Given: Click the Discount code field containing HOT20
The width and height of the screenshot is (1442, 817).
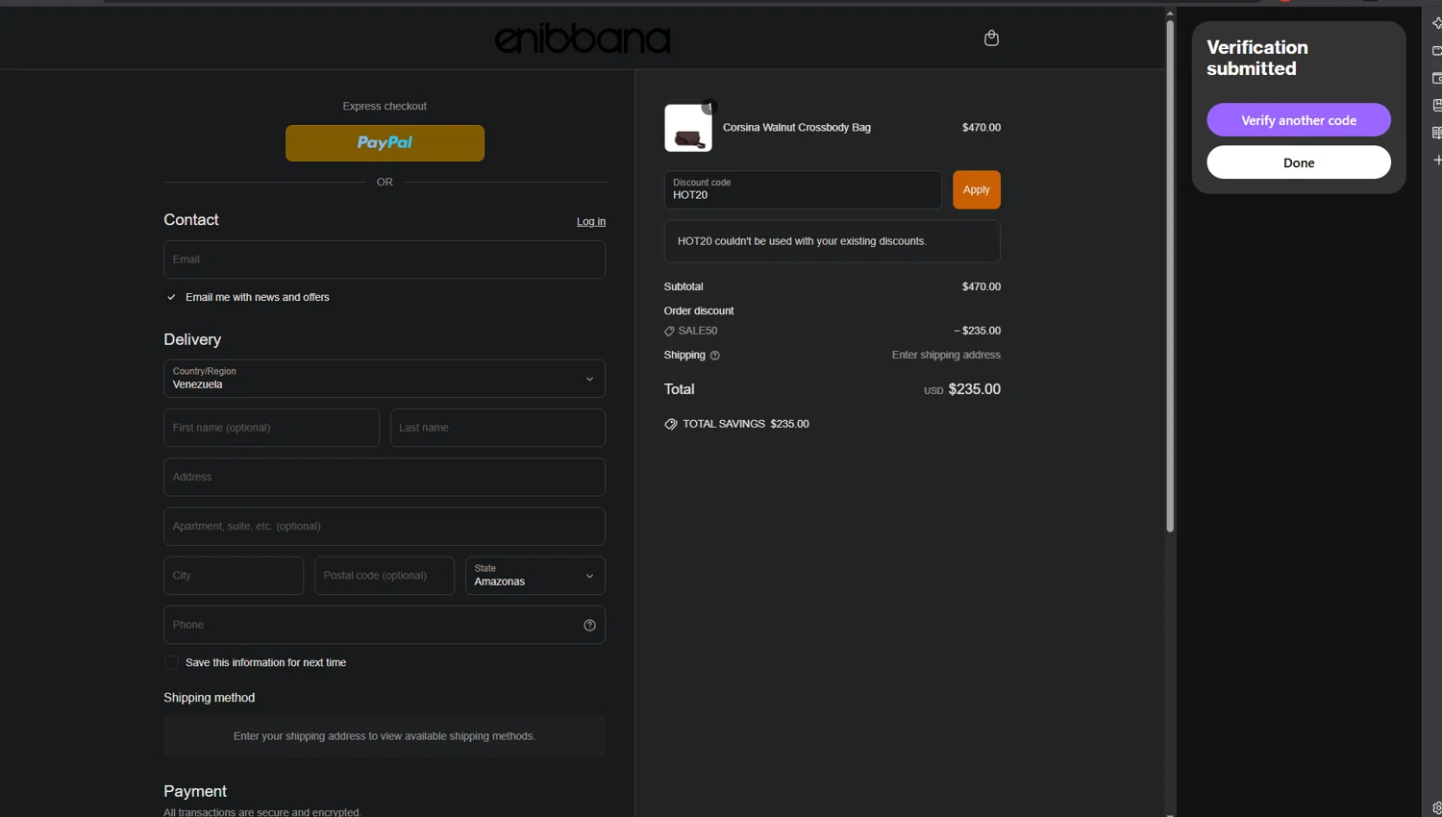Looking at the screenshot, I should (x=803, y=190).
